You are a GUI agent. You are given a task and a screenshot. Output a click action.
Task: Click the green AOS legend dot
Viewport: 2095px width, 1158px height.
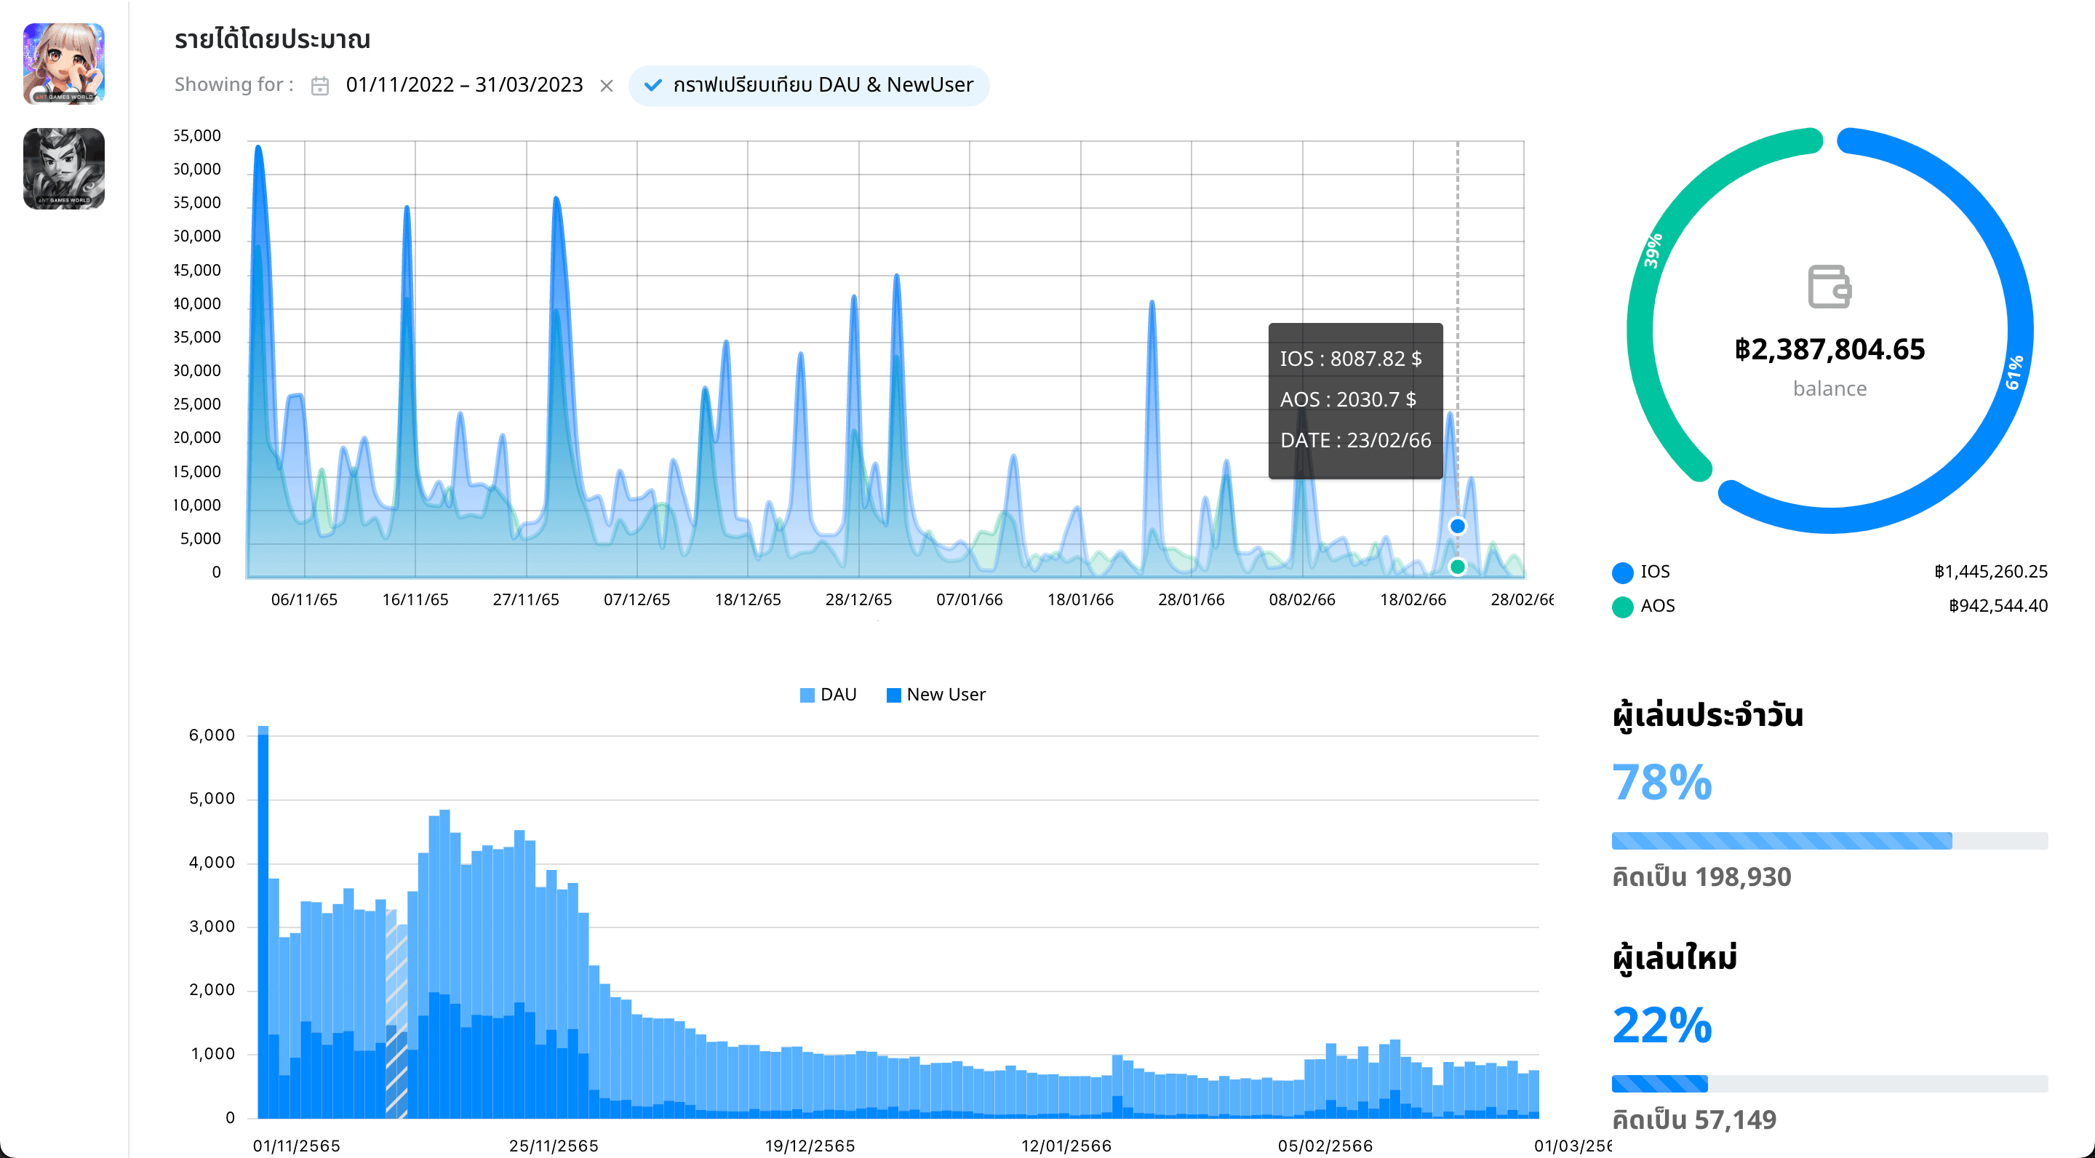(1620, 606)
